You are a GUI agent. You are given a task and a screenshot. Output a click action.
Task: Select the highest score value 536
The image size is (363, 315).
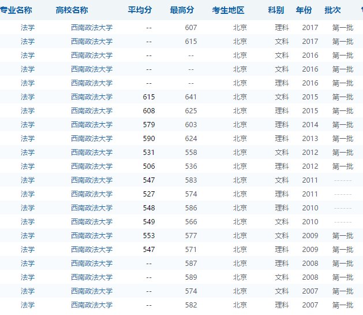coord(191,166)
